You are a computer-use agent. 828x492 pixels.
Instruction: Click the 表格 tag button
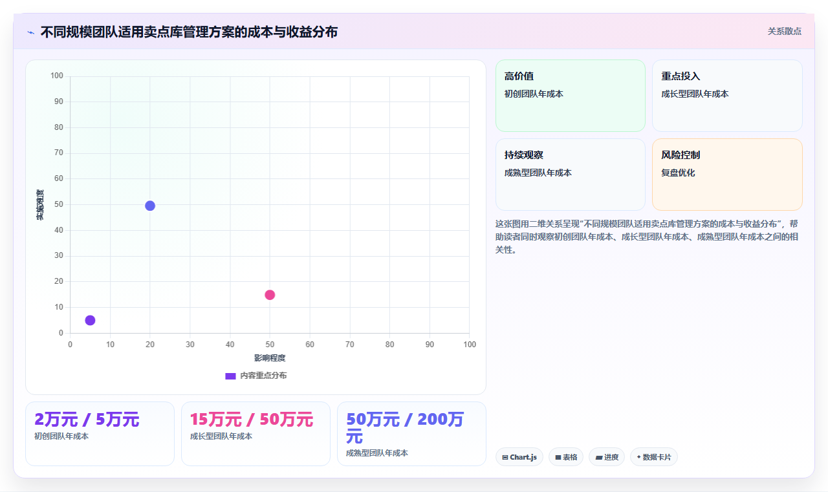(x=566, y=457)
